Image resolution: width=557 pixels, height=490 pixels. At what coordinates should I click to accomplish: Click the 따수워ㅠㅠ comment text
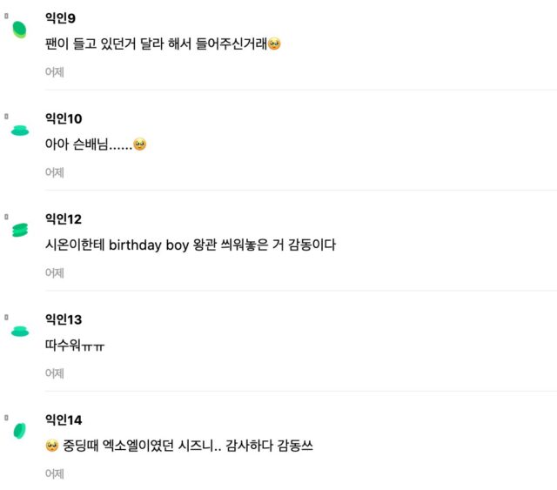75,346
